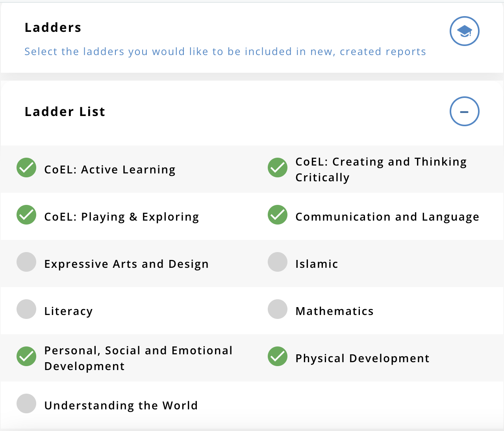Click the Mathematics label text
This screenshot has height=431, width=504.
(x=334, y=311)
